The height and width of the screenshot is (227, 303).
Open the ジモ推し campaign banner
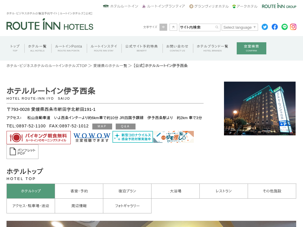173,137
